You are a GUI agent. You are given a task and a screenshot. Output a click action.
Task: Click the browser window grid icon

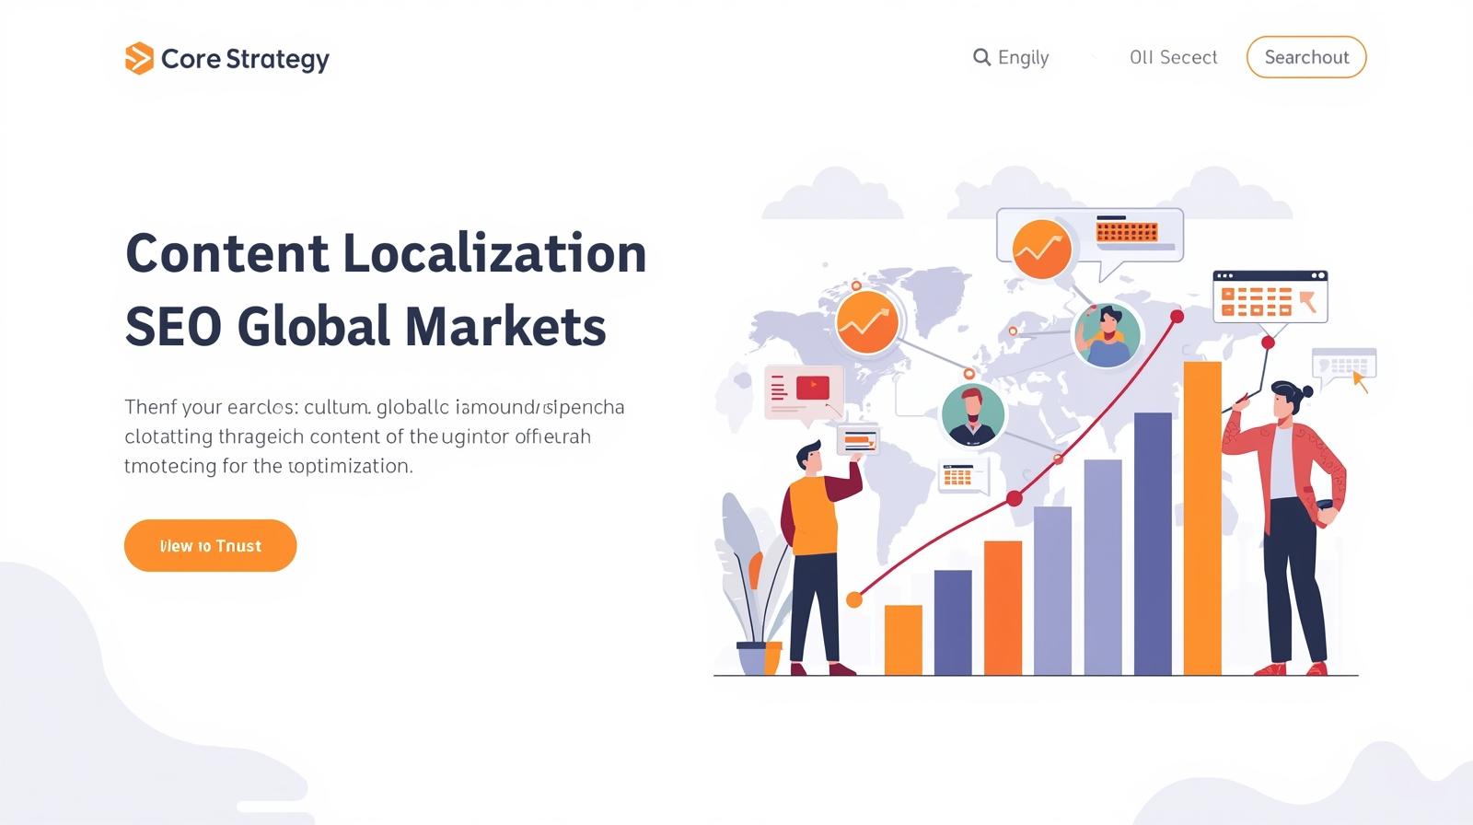tap(1270, 296)
